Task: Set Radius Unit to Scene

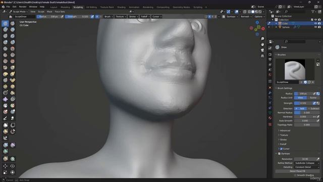Action: (x=313, y=98)
